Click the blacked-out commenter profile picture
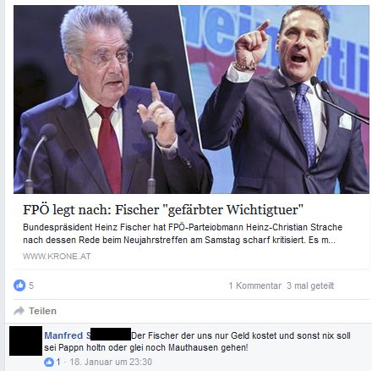 [x=25, y=341]
